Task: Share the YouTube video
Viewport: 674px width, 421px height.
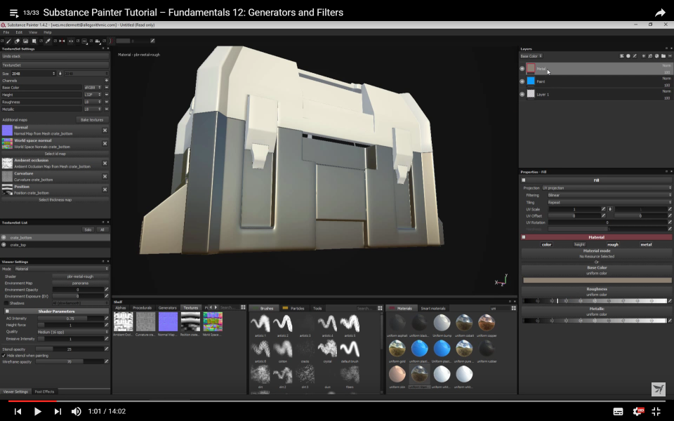Action: coord(660,13)
